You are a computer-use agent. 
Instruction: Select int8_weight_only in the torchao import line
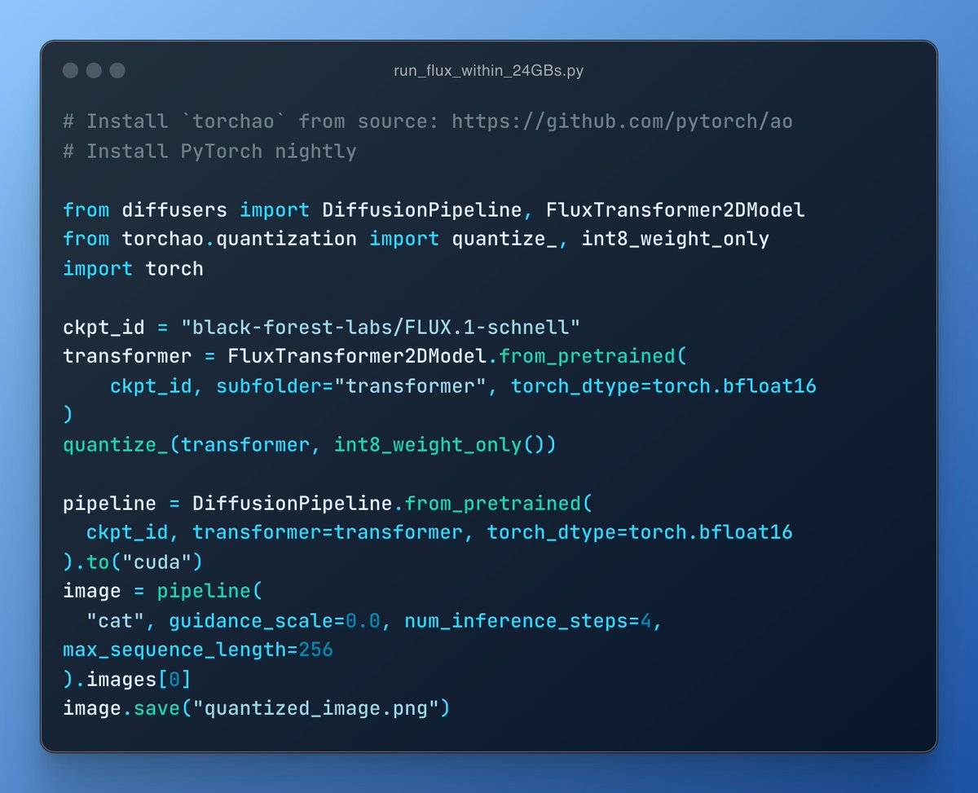(676, 240)
